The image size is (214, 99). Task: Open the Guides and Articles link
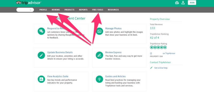(115, 76)
